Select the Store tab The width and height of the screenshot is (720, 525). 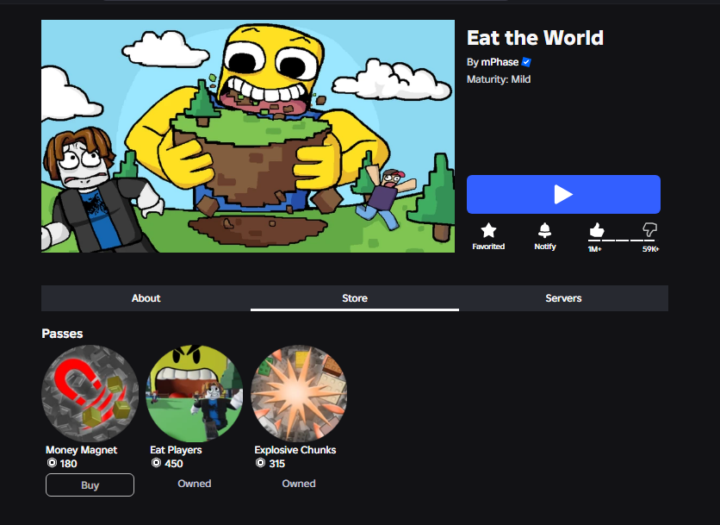click(355, 298)
